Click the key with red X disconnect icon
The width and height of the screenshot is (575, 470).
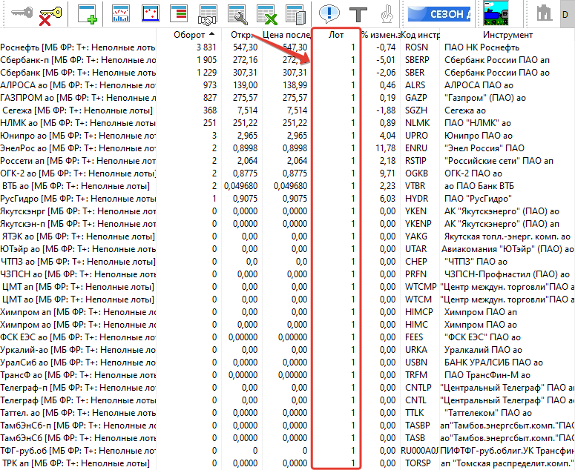(50, 13)
